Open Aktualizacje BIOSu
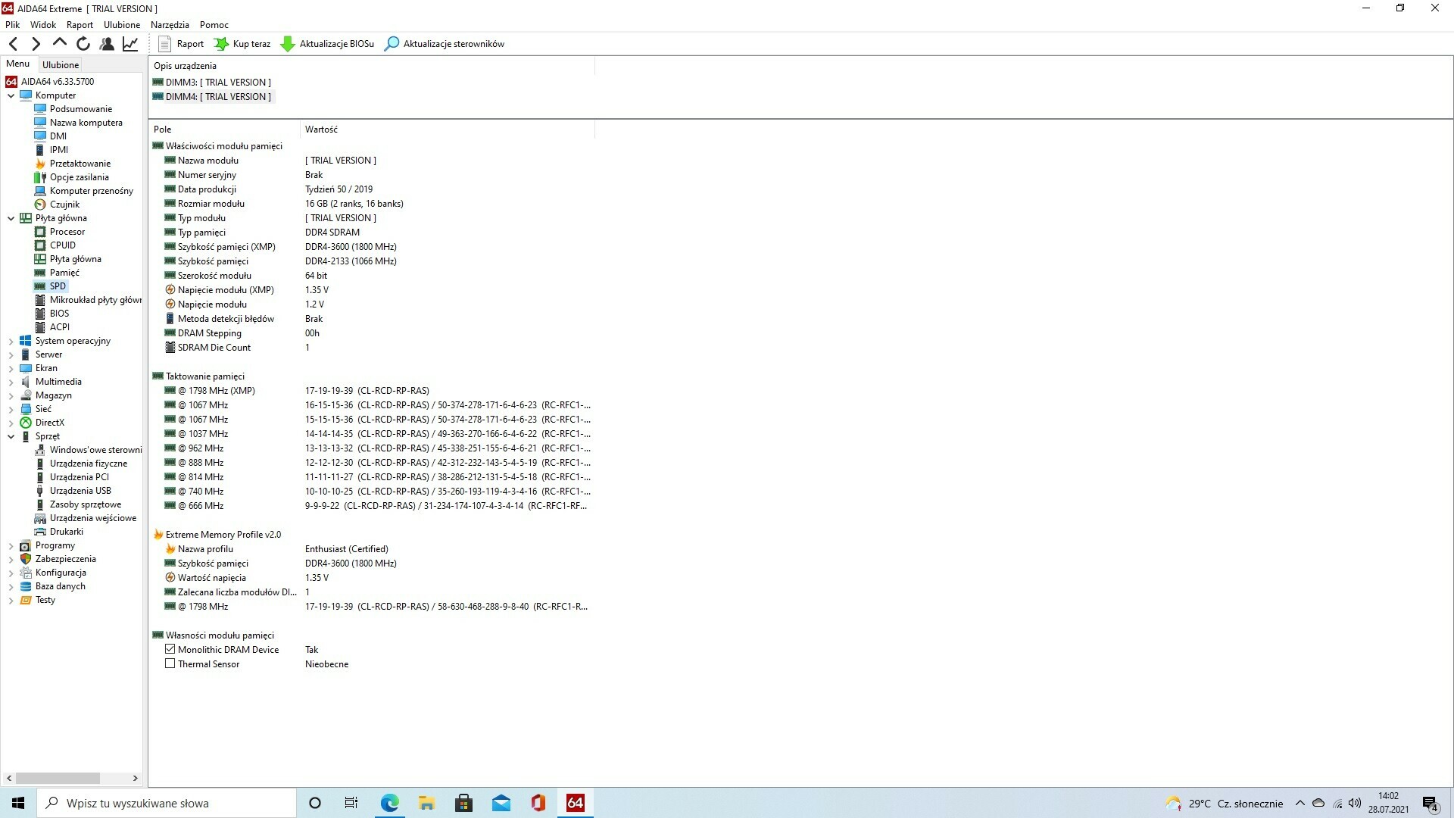The width and height of the screenshot is (1454, 818). pyautogui.click(x=327, y=44)
